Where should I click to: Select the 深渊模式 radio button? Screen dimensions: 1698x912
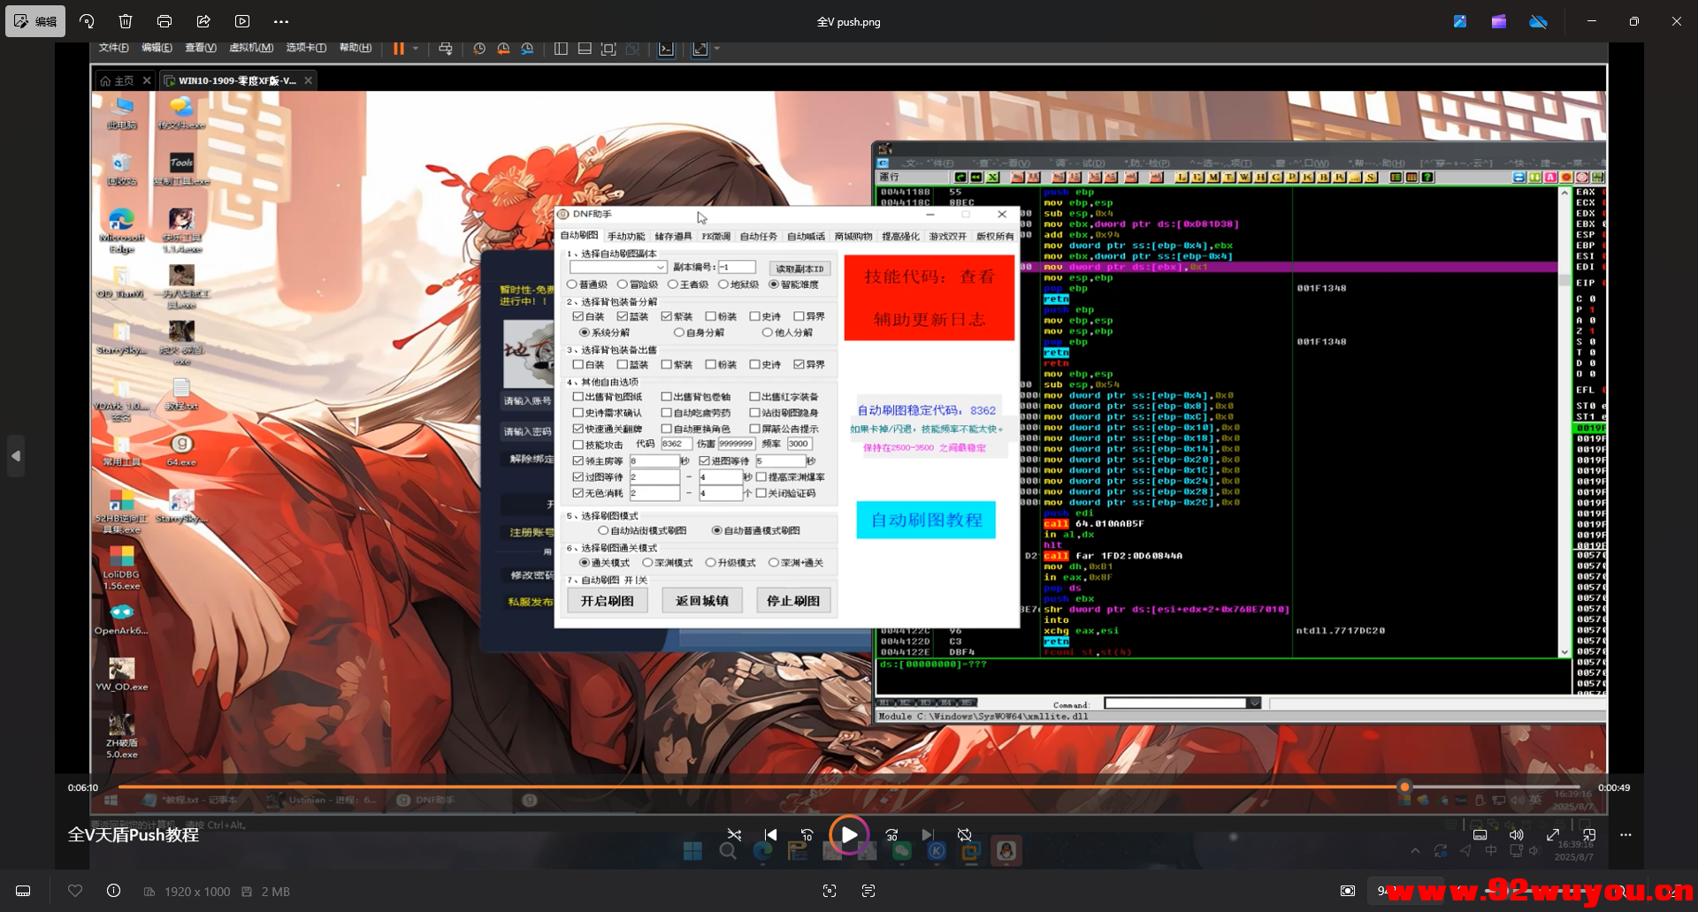point(647,563)
